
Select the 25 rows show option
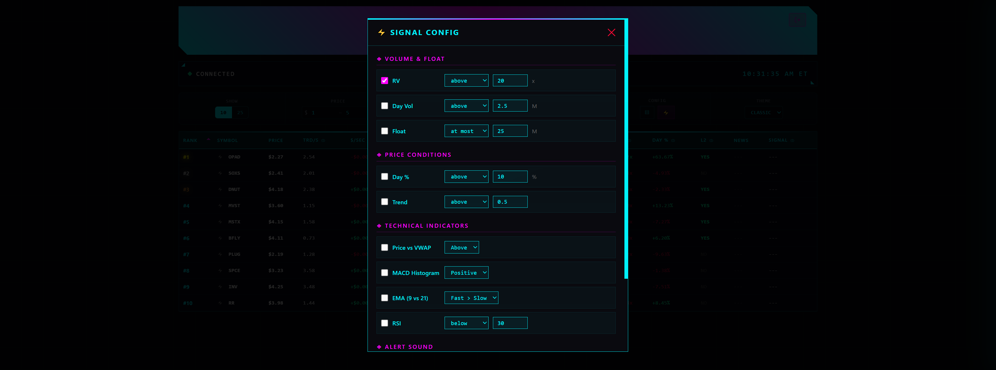coord(240,112)
